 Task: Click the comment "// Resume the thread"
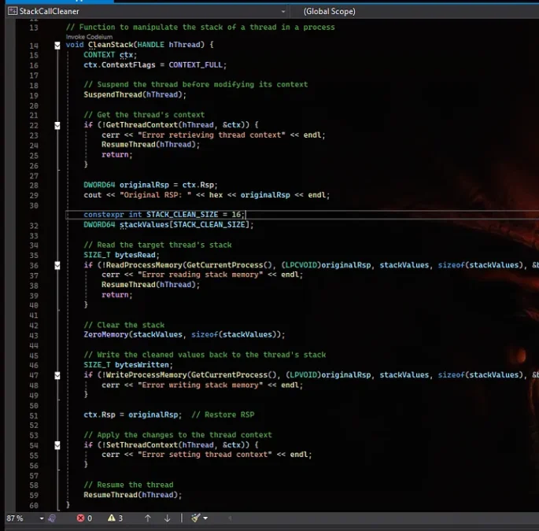pyautogui.click(x=128, y=485)
